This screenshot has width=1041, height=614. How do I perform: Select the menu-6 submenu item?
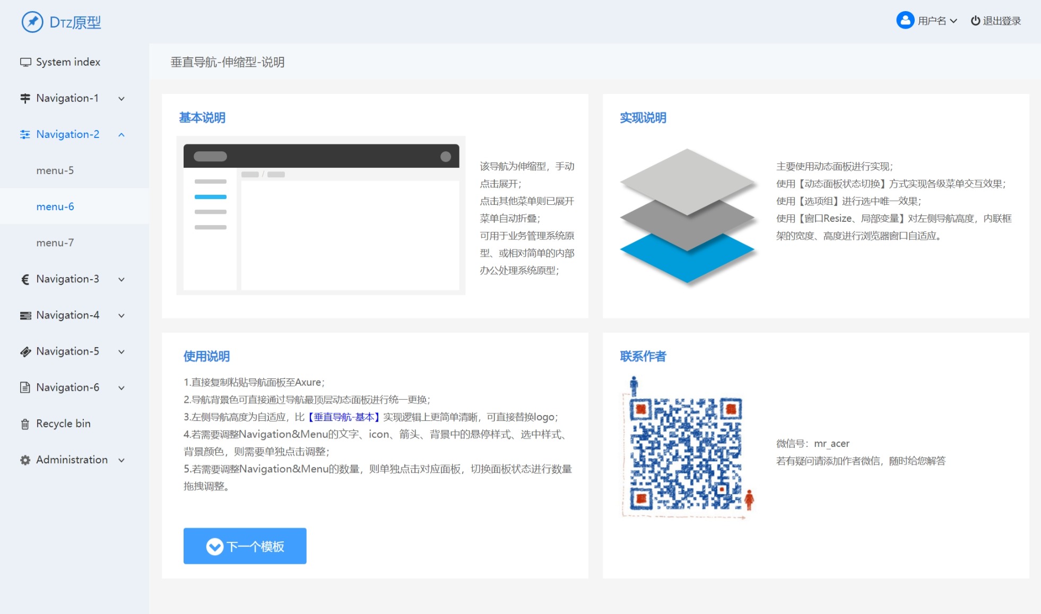[x=74, y=206]
